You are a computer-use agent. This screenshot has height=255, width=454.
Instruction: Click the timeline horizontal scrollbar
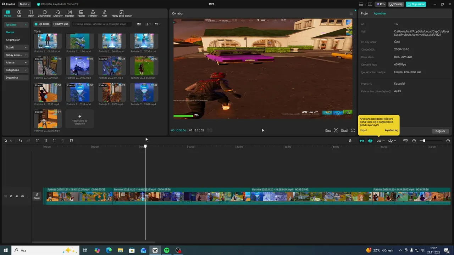pos(94,242)
